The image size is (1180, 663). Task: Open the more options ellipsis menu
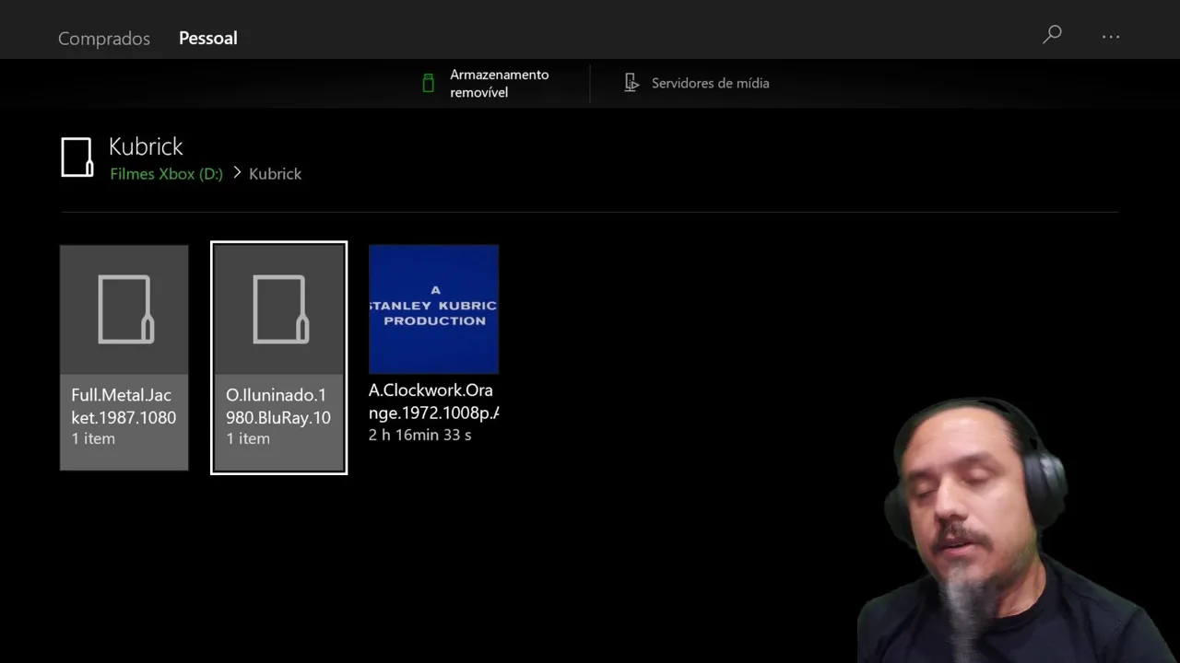[1111, 37]
